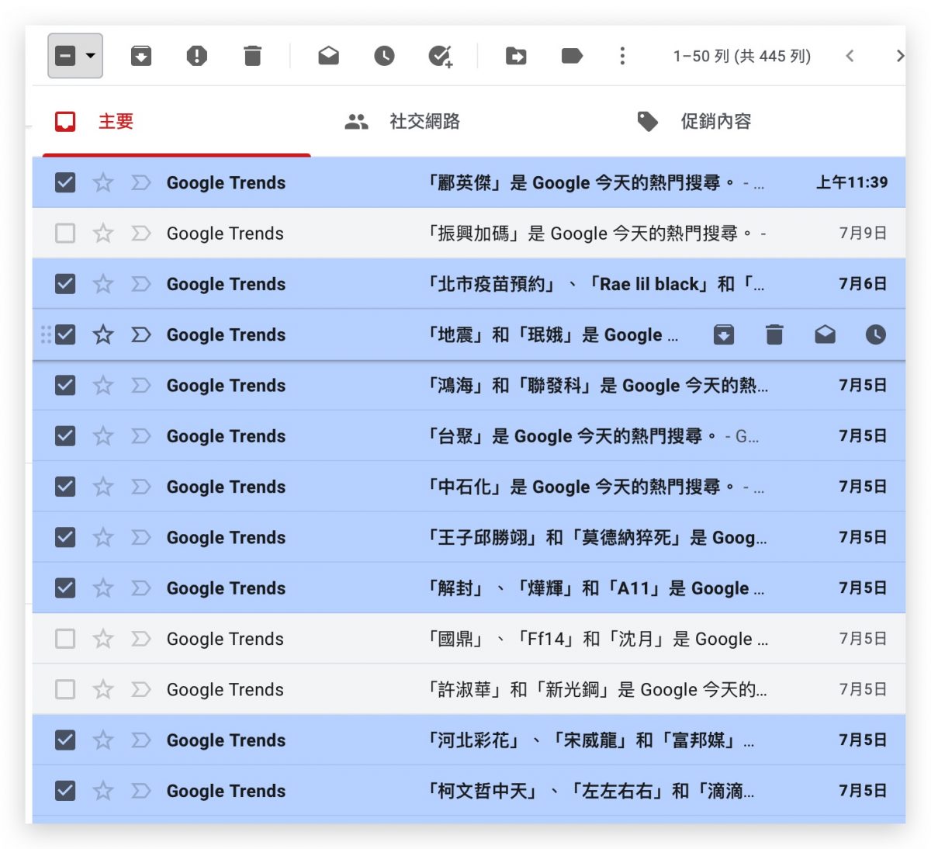931x849 pixels.
Task: Mark the 「地震」 email as read from its row
Action: tap(825, 334)
